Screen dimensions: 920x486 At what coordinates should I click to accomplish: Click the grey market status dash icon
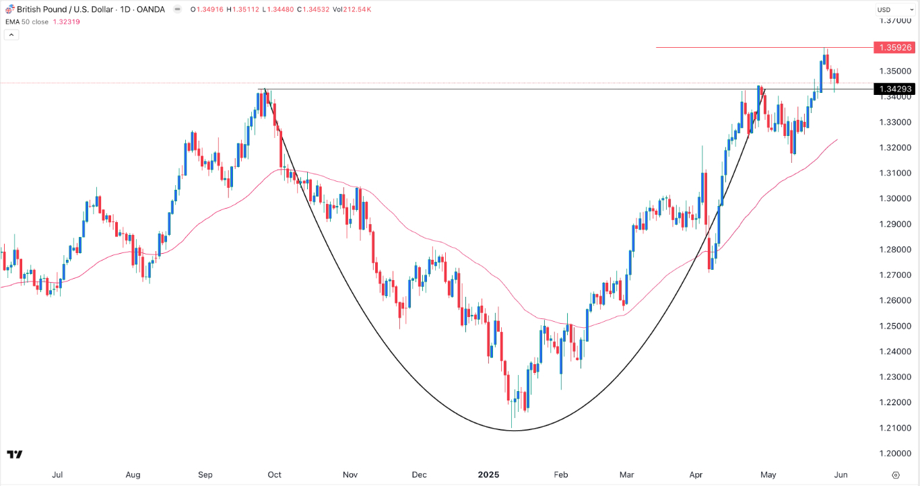pos(177,9)
